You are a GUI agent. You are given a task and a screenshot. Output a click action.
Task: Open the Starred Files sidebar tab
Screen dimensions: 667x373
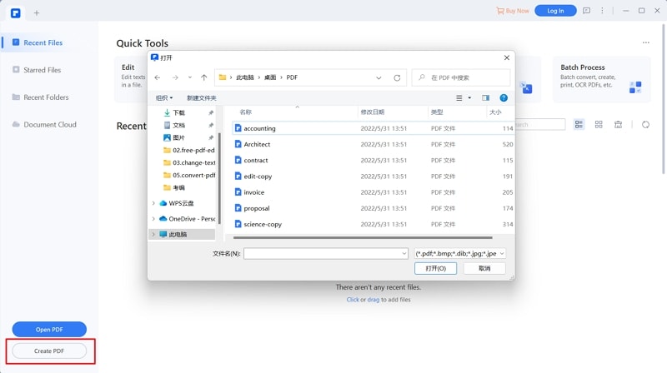coord(42,70)
